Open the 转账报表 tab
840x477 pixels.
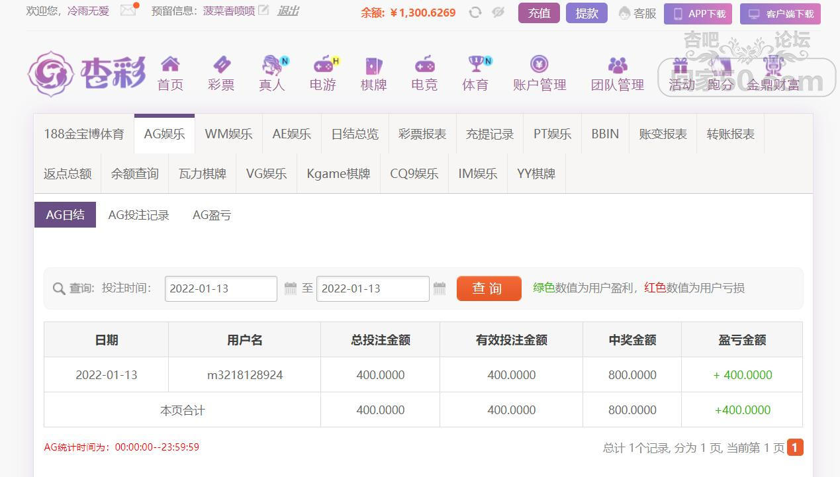(730, 134)
